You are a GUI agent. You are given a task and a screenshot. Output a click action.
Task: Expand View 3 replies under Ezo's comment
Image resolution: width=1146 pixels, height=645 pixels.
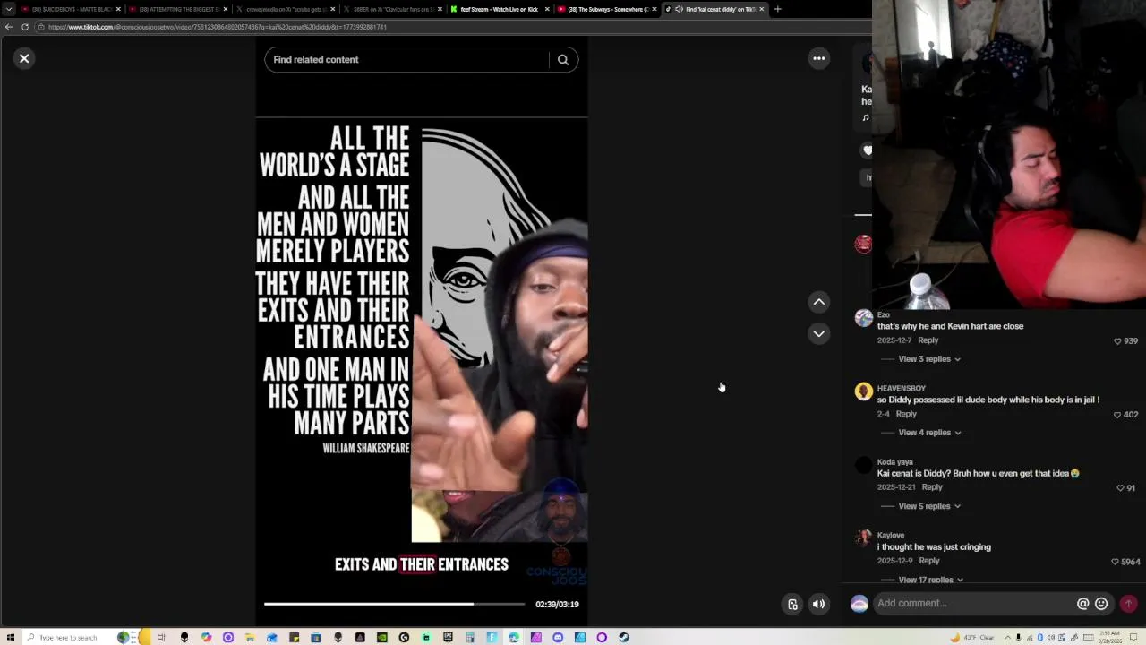pyautogui.click(x=929, y=359)
